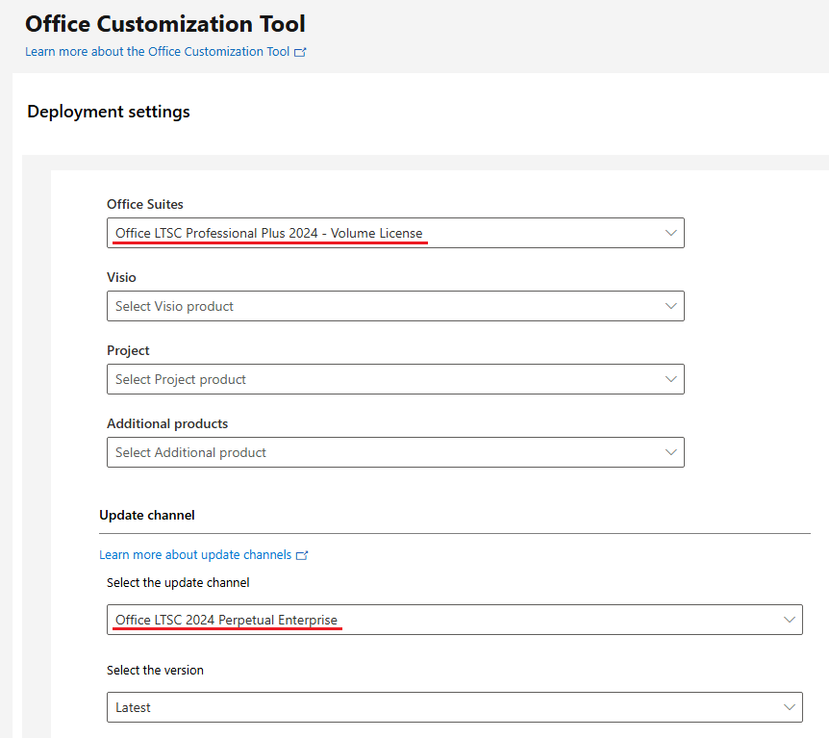
Task: Click the Visio dropdown chevron arrow
Action: [x=671, y=306]
